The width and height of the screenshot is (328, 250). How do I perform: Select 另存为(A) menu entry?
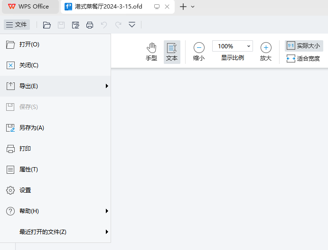(55, 128)
